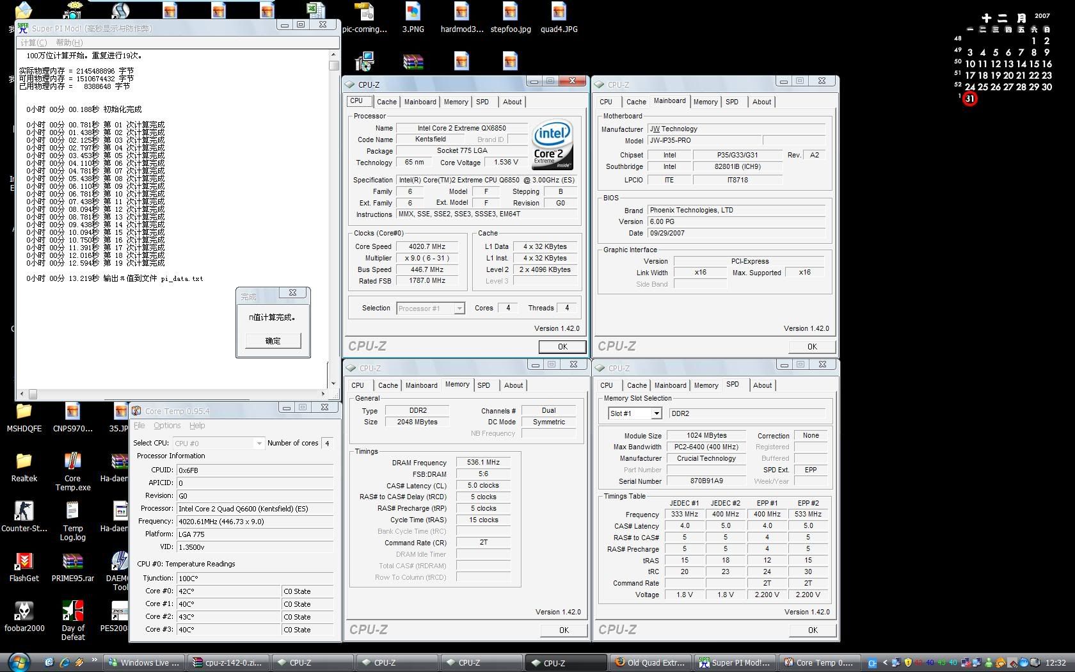Open the PRIME95.rar archive icon
This screenshot has width=1075, height=672.
(72, 567)
